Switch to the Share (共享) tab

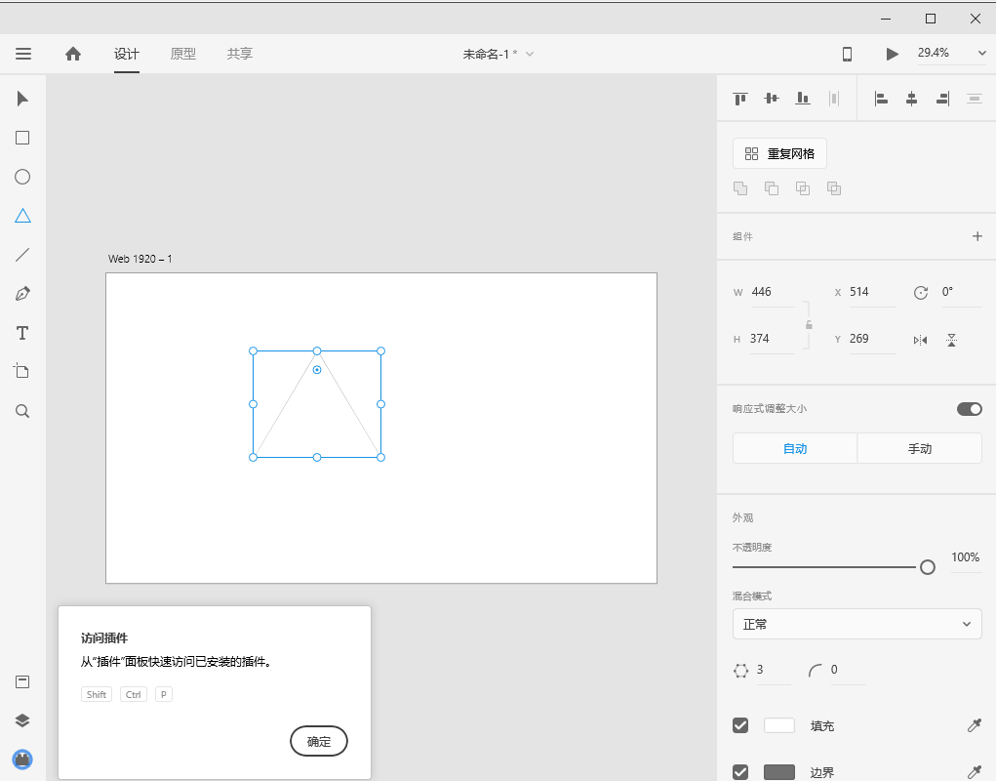(x=240, y=54)
